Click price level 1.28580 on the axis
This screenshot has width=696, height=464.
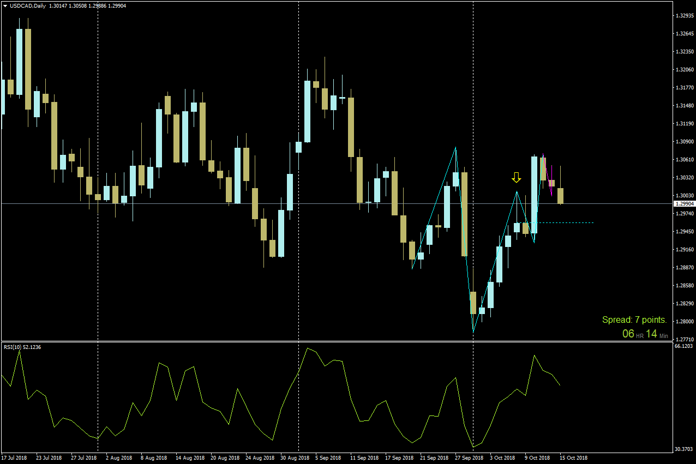684,286
